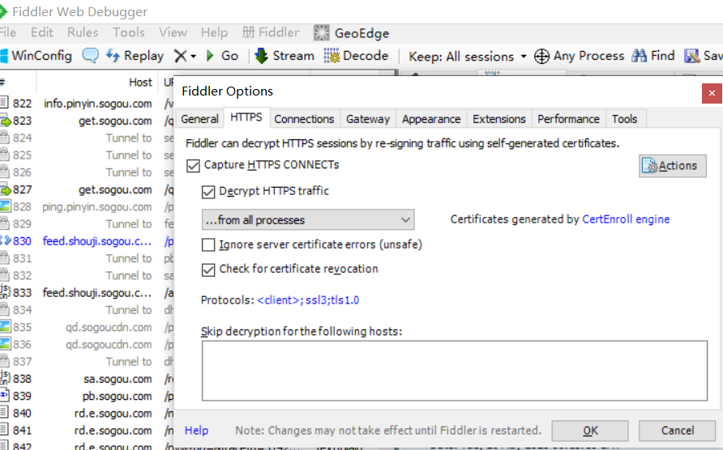Click the script icon of session 838
The width and height of the screenshot is (723, 450).
(x=5, y=378)
